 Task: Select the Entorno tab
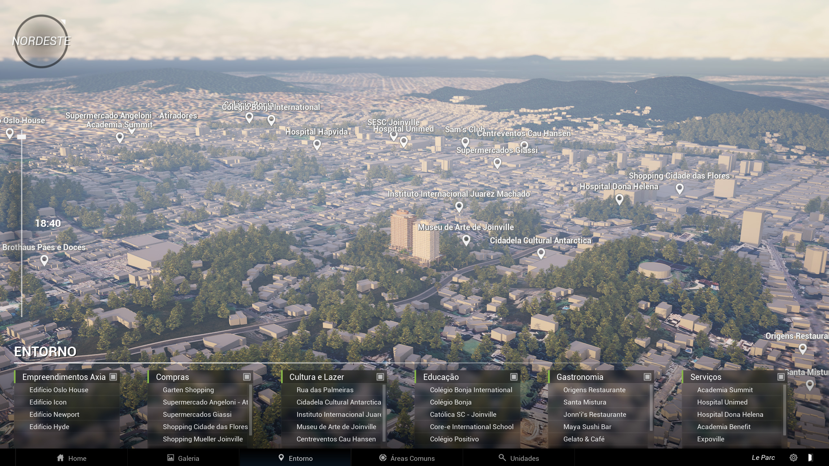295,458
